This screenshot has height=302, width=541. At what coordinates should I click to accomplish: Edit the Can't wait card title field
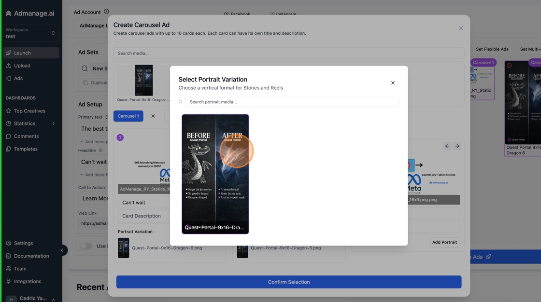pos(144,203)
